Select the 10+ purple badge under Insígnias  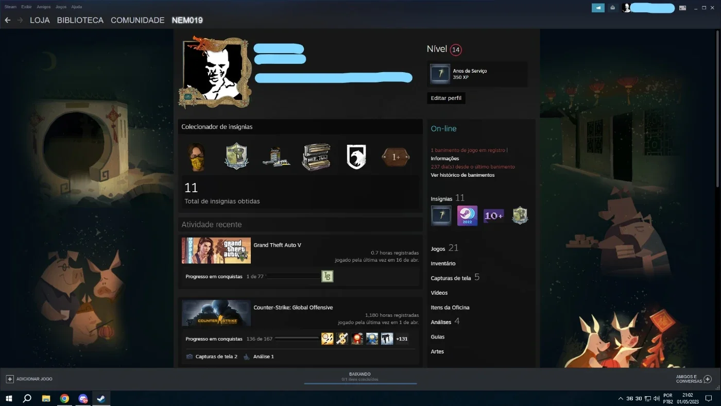(x=493, y=216)
